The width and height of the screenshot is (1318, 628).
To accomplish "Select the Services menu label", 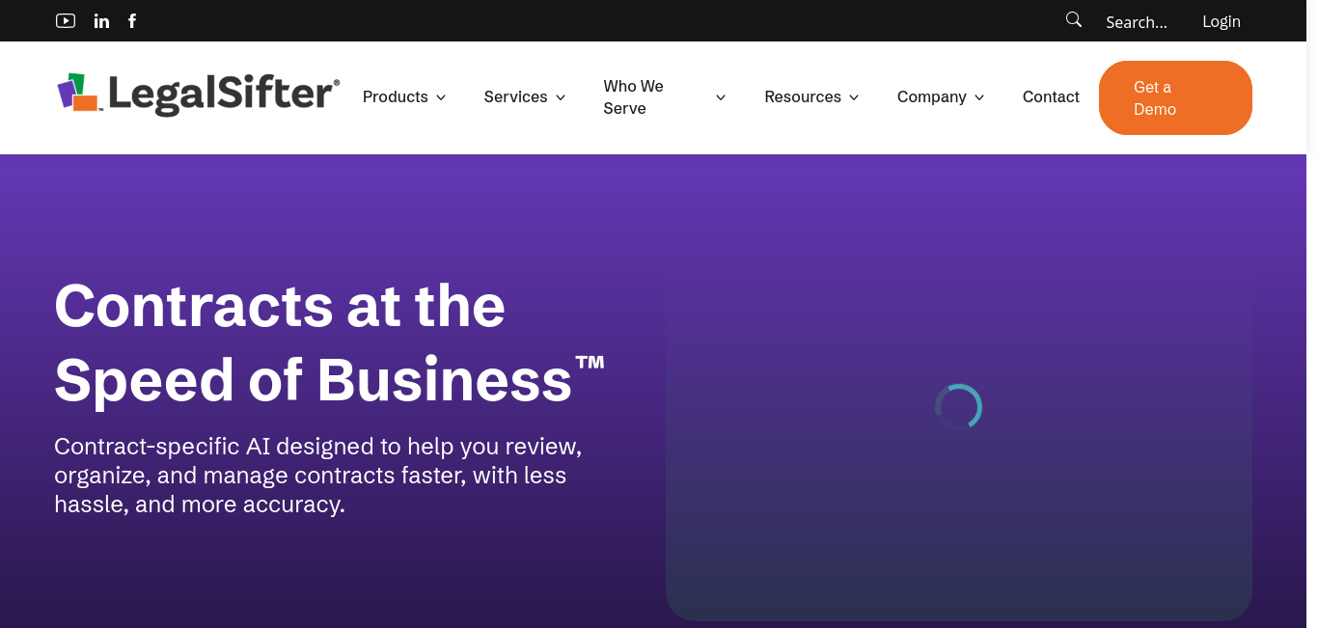I will point(515,96).
